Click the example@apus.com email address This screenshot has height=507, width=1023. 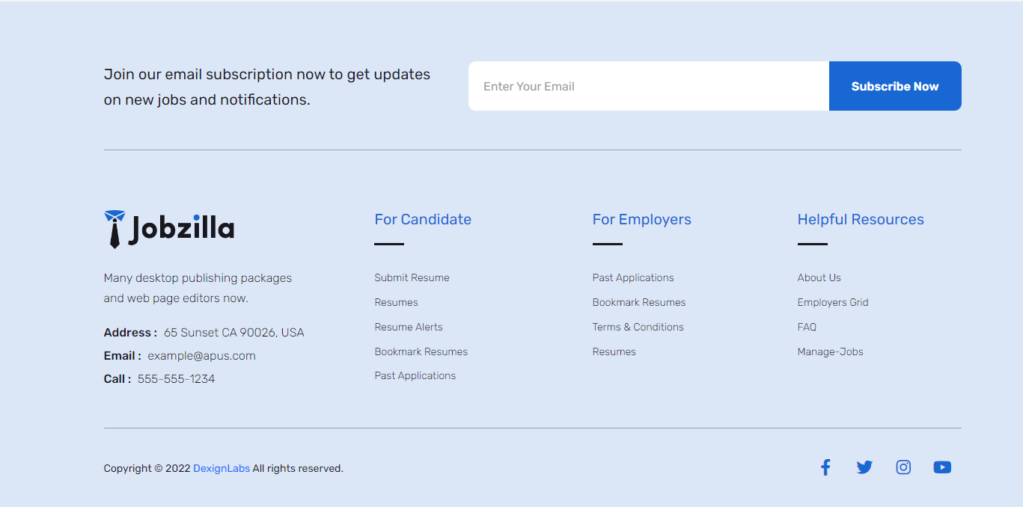pos(201,356)
